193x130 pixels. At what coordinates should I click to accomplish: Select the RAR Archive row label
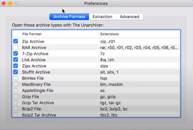[x=34, y=48]
